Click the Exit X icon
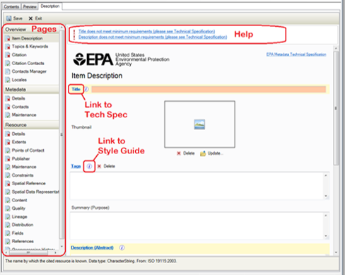Image resolution: width=345 pixels, height=275 pixels. click(x=30, y=18)
